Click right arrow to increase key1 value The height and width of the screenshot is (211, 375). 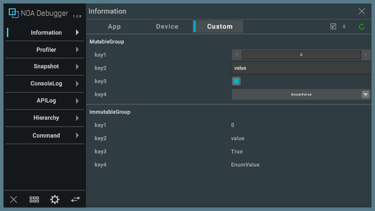tap(366, 55)
